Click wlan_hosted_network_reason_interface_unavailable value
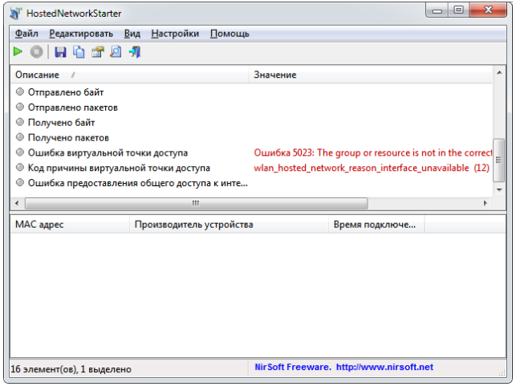516x386 pixels. click(372, 168)
